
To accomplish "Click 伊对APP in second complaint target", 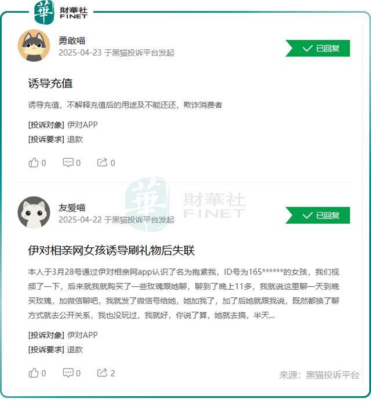I will point(82,335).
